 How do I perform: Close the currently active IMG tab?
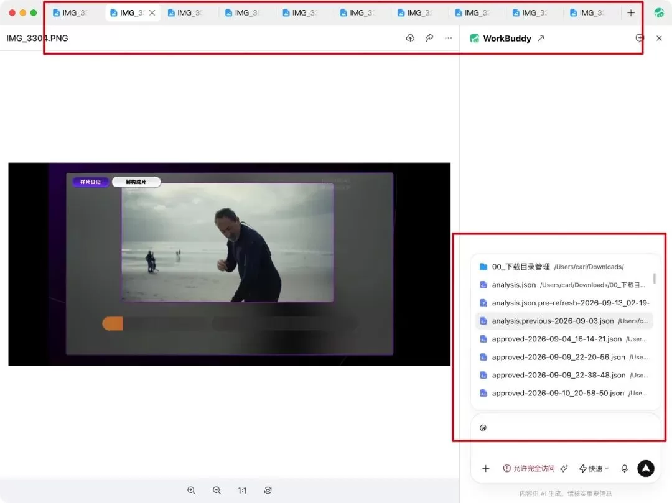[152, 13]
